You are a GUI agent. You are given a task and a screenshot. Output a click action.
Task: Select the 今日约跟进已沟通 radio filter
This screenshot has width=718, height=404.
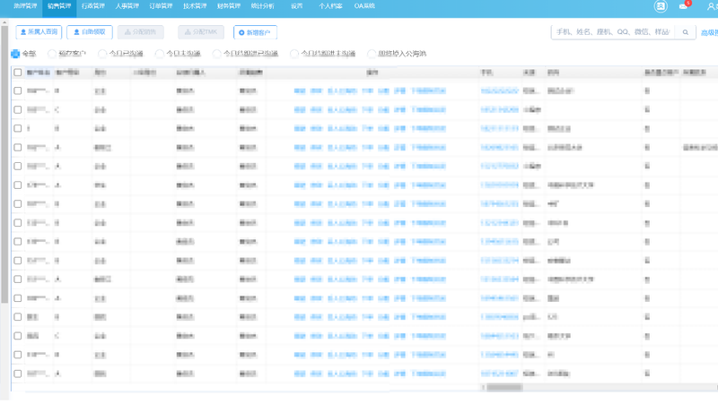217,54
